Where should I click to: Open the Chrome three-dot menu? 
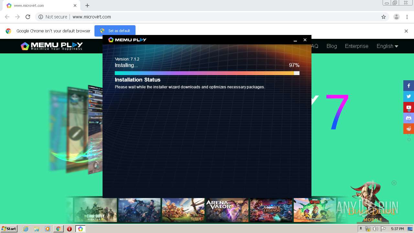click(x=407, y=17)
